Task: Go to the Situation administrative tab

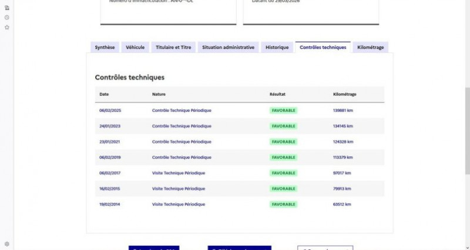Action: (x=228, y=47)
